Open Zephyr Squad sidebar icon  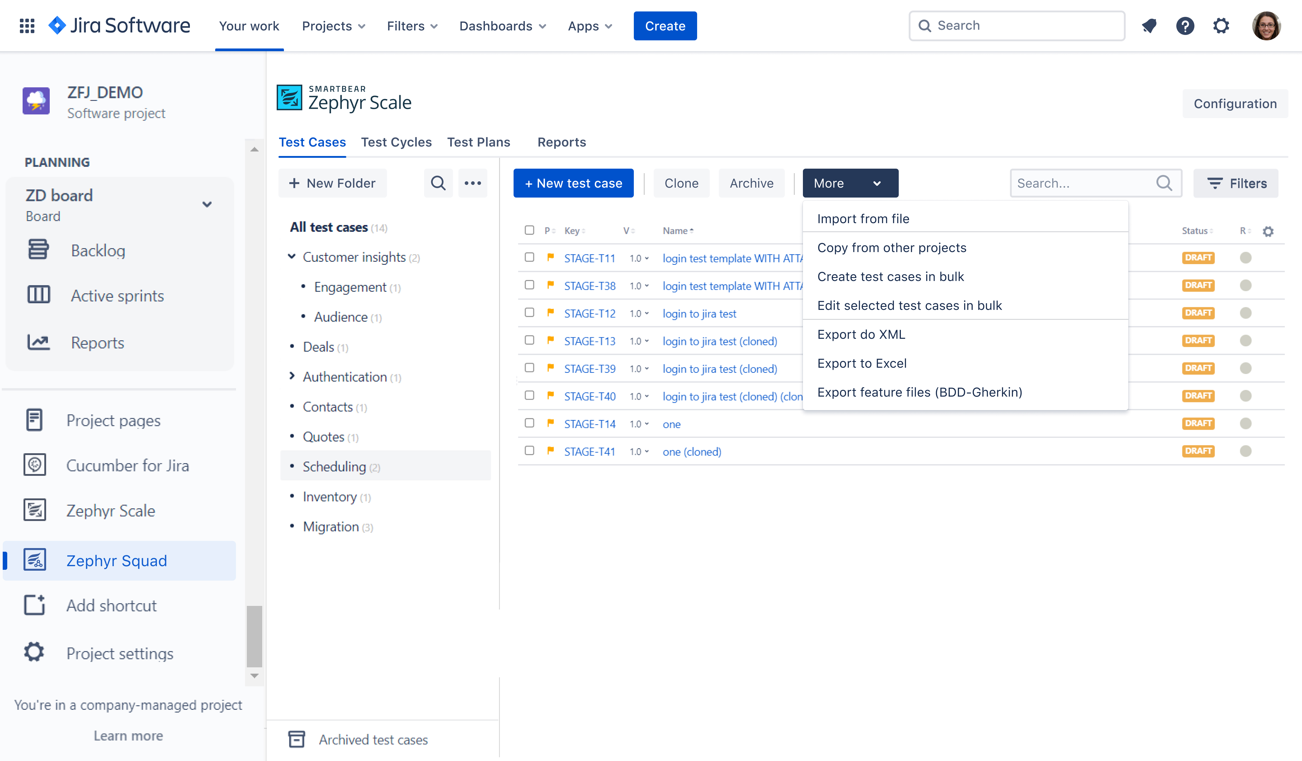click(x=35, y=560)
